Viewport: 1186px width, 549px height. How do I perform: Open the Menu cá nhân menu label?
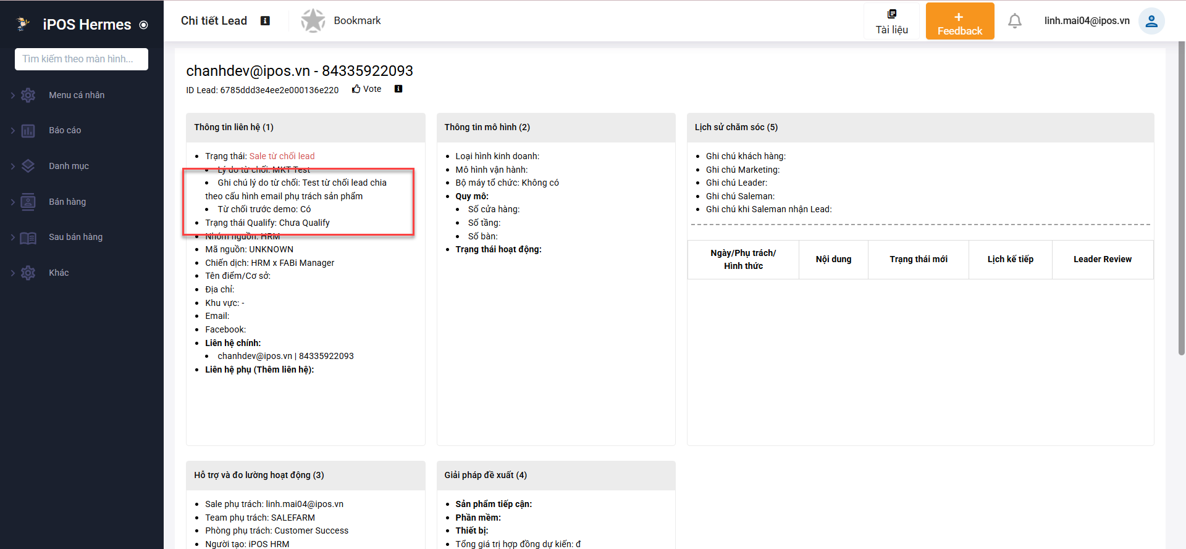click(77, 95)
